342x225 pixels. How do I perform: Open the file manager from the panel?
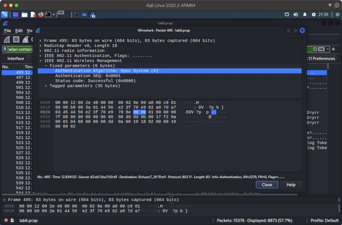tap(24, 15)
